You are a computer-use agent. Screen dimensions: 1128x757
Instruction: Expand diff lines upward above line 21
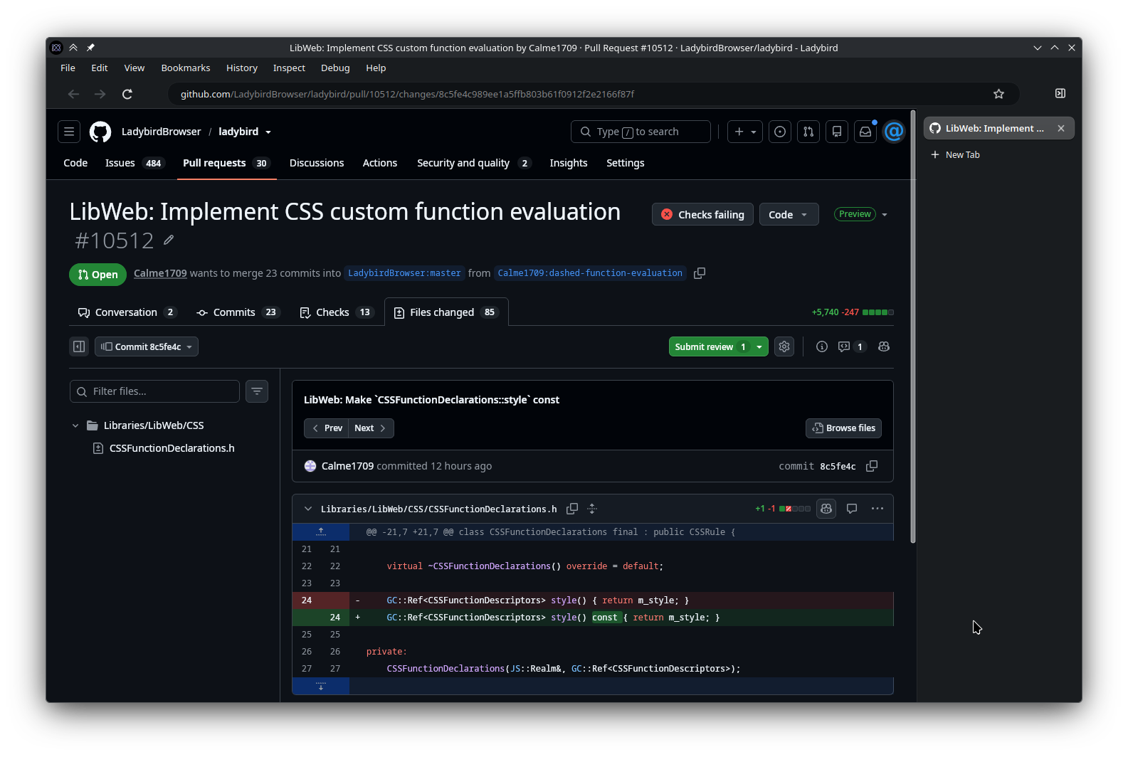(321, 532)
